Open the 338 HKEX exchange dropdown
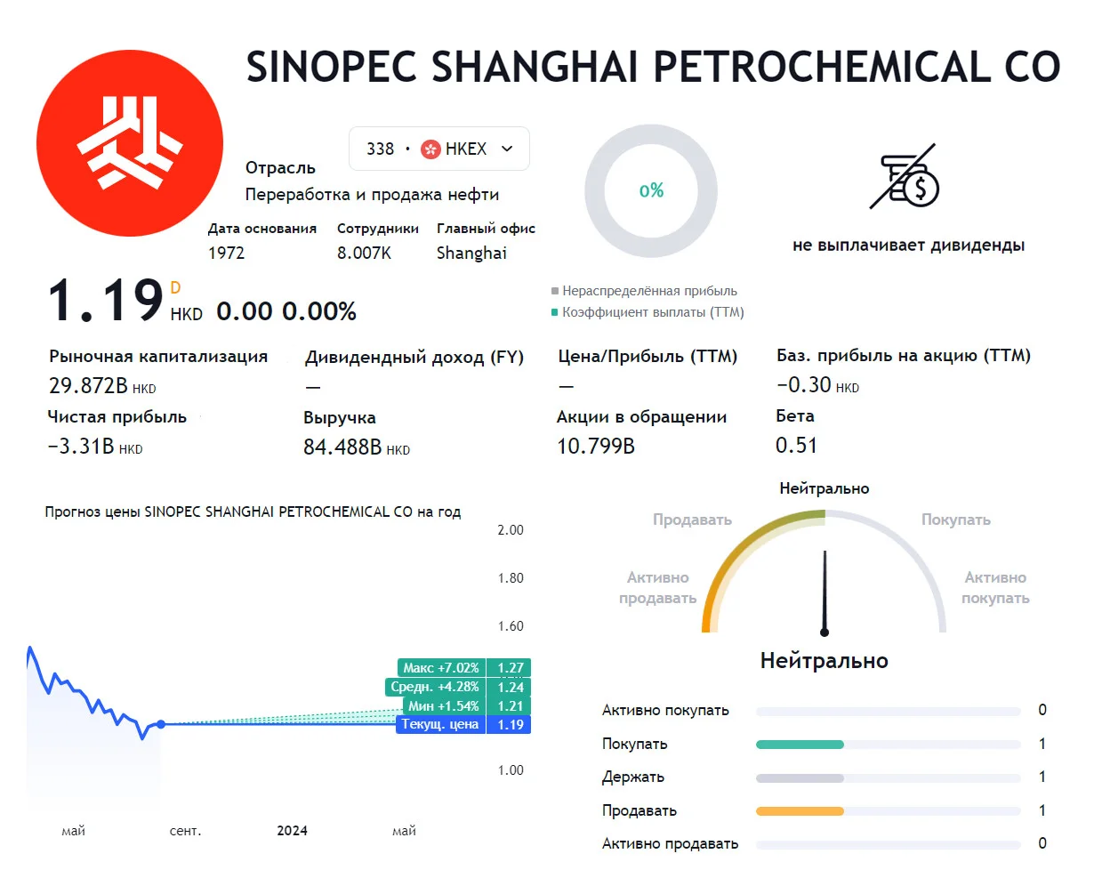Viewport: 1094px width, 878px height. coord(439,149)
